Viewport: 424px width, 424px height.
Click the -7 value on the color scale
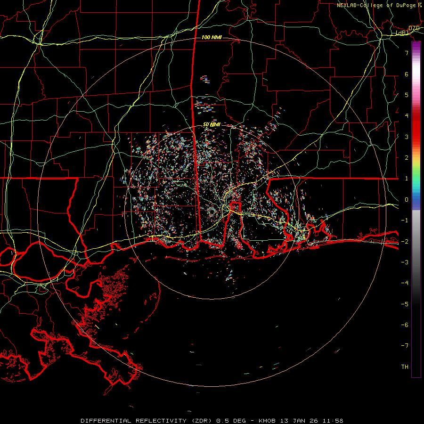tap(405, 346)
